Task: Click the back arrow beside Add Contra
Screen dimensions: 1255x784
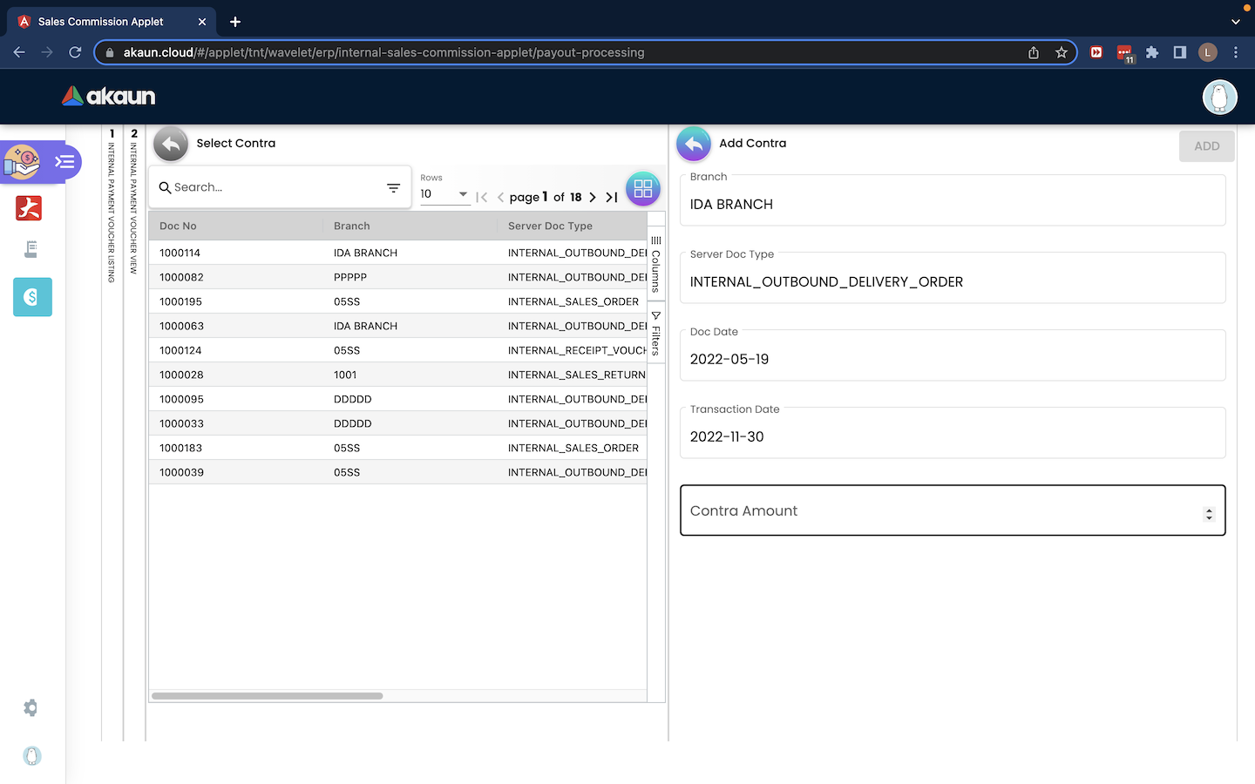Action: [x=694, y=144]
